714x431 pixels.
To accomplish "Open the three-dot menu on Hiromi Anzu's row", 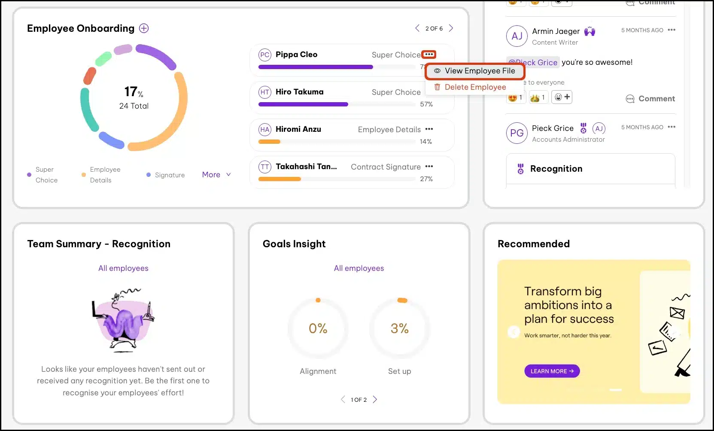I will click(429, 129).
